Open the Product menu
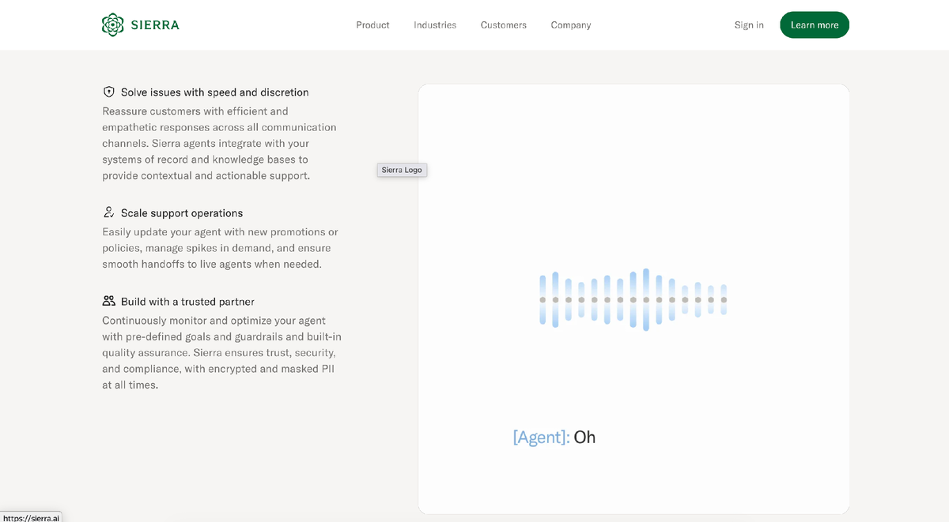 372,25
